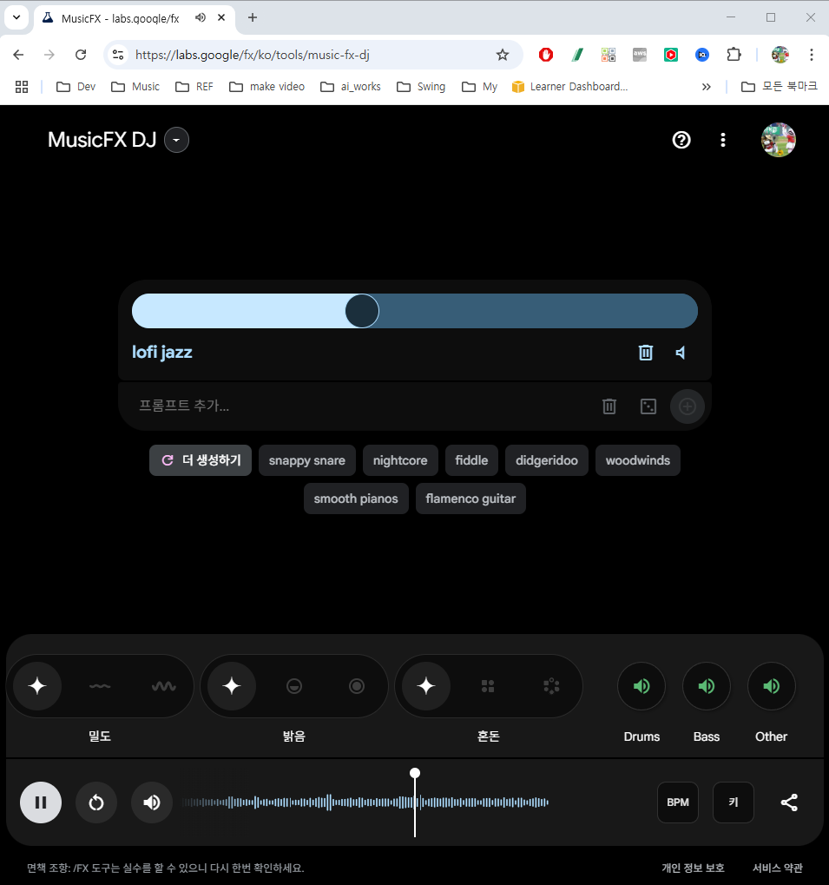Image resolution: width=829 pixels, height=885 pixels.
Task: Open the MusicFX three-dot options menu
Action: pyautogui.click(x=723, y=140)
